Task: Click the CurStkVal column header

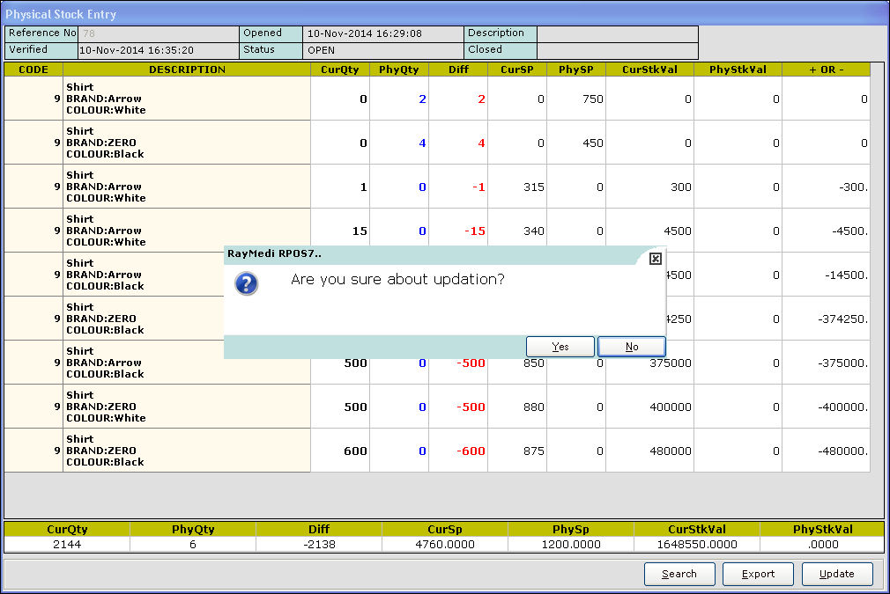Action: click(x=649, y=70)
